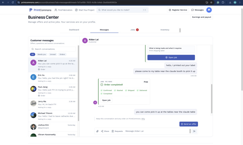Open the Jerry Ma conversation
Image resolution: width=243 pixels, height=145 pixels.
[53, 104]
